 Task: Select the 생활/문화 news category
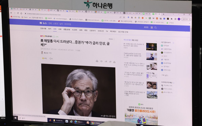tap(67, 30)
